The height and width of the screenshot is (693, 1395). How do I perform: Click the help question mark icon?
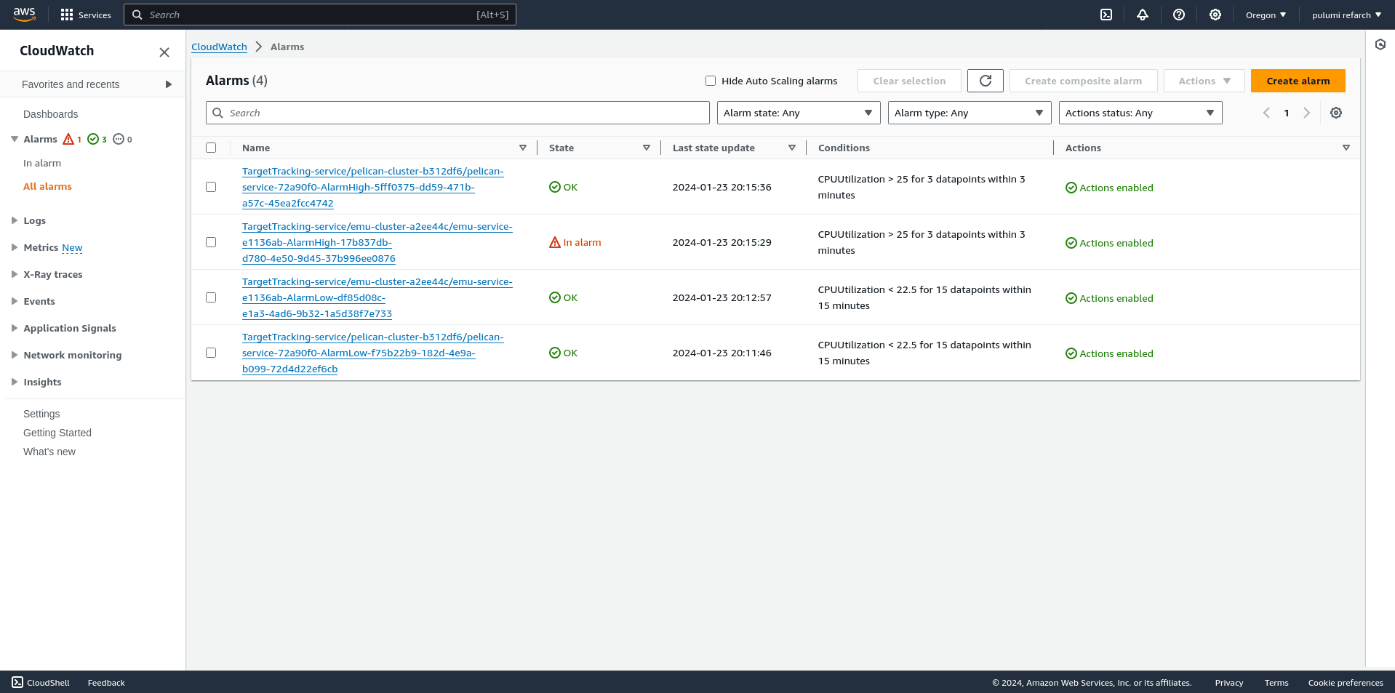[x=1178, y=15]
